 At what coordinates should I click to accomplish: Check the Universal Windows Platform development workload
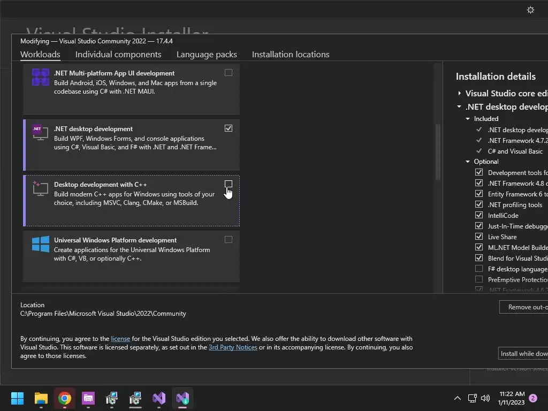(228, 239)
